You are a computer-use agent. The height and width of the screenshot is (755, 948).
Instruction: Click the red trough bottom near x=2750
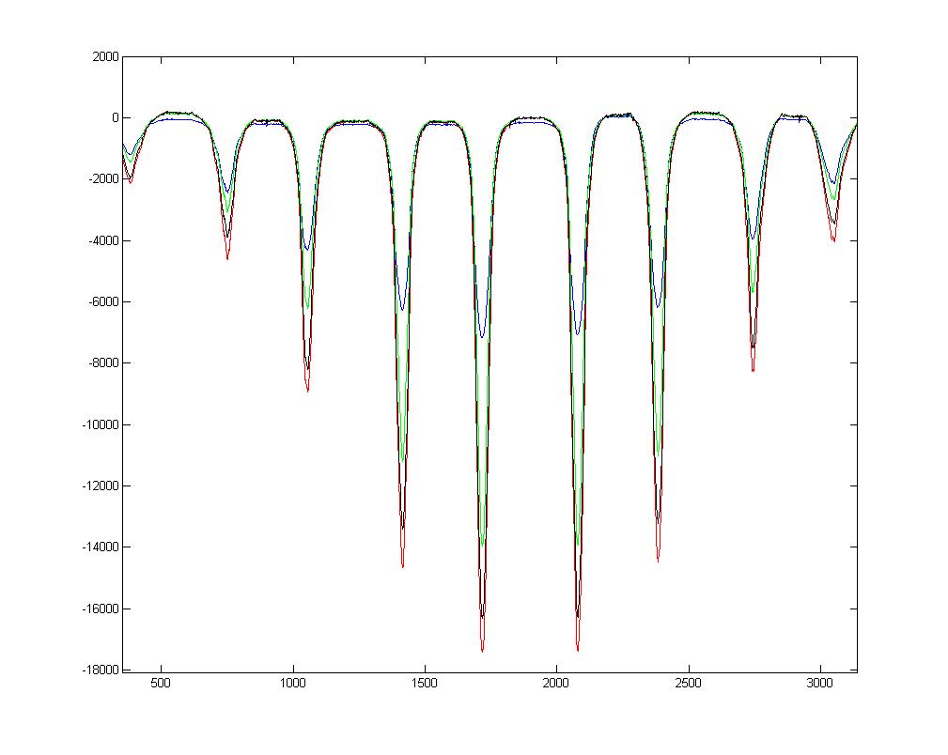(x=753, y=371)
